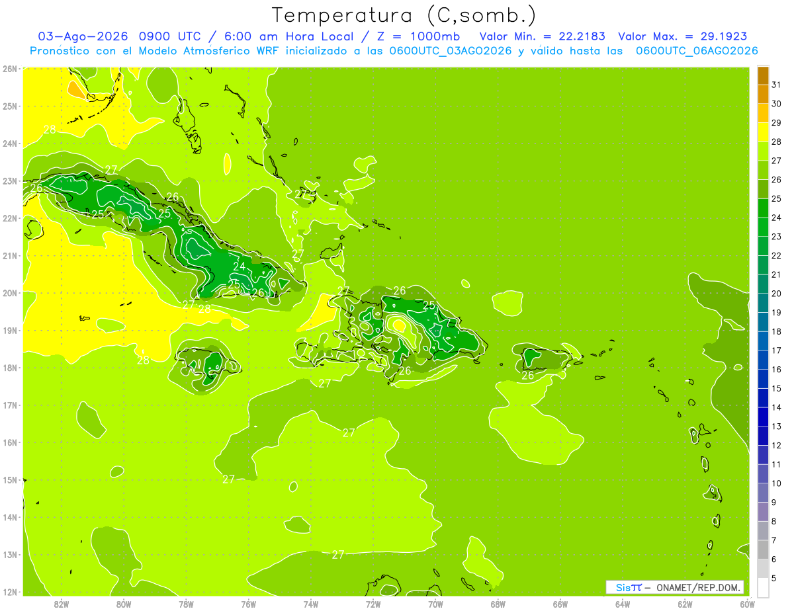
Task: Click the 14N latitude axis label
Action: pyautogui.click(x=10, y=517)
